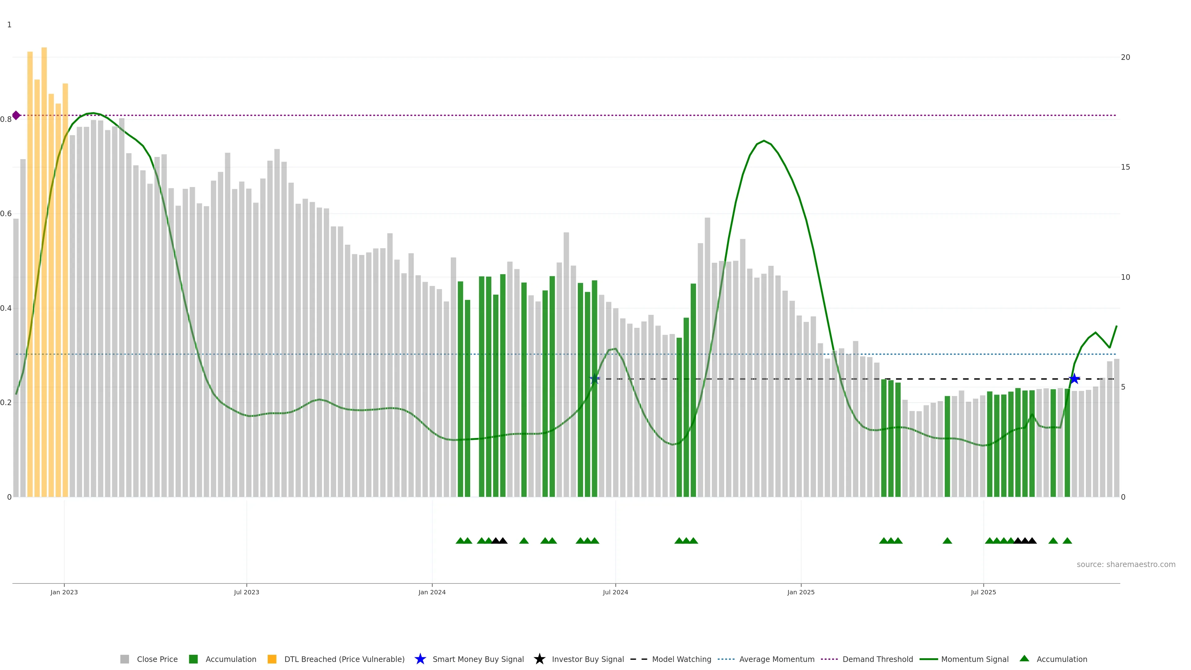
Task: Click the Jan 2024 axis label
Action: (x=432, y=592)
